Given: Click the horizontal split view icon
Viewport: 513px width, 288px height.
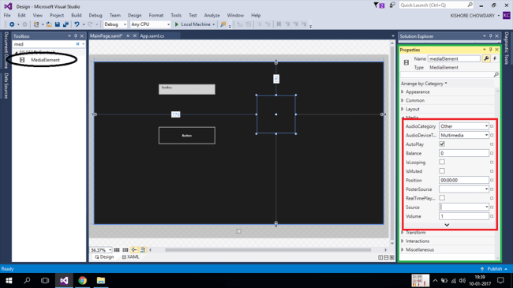Looking at the screenshot, I should (x=386, y=257).
